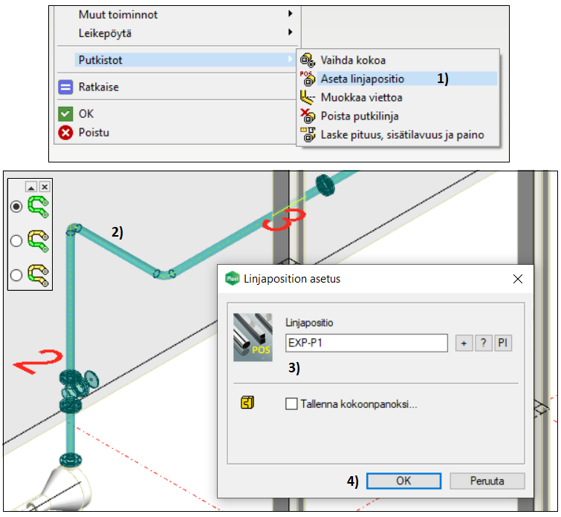561x517 pixels.
Task: Click the red Poistu cross icon
Action: [x=65, y=133]
